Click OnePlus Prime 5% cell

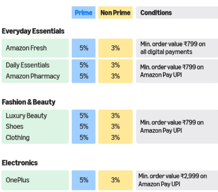tap(84, 180)
